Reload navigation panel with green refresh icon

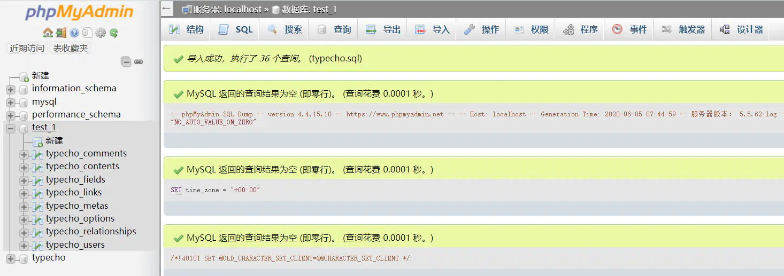coord(114,33)
